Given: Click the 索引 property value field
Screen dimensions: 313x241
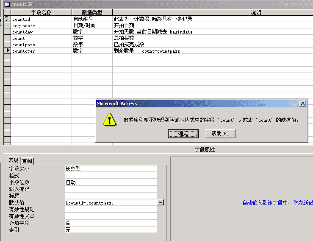Looking at the screenshot, I should click(x=111, y=230).
